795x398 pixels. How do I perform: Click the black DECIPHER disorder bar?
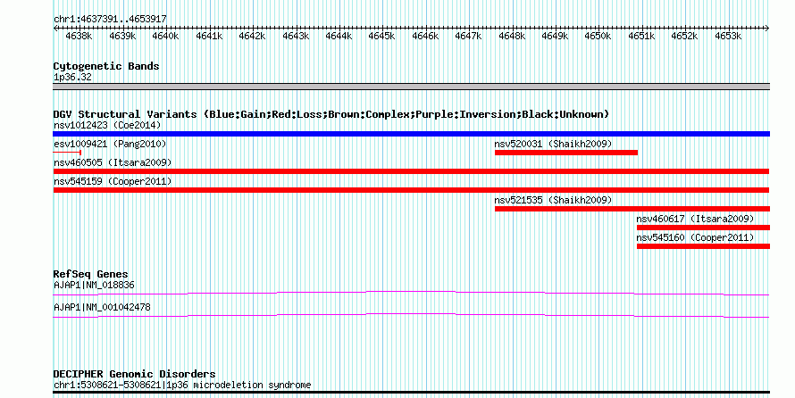pos(411,393)
